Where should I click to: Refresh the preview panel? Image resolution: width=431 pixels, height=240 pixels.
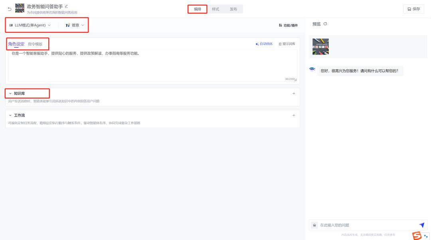[x=325, y=24]
